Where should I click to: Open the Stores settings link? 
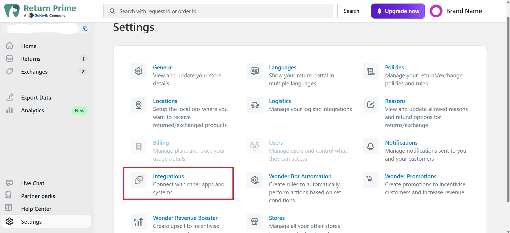coord(277,218)
